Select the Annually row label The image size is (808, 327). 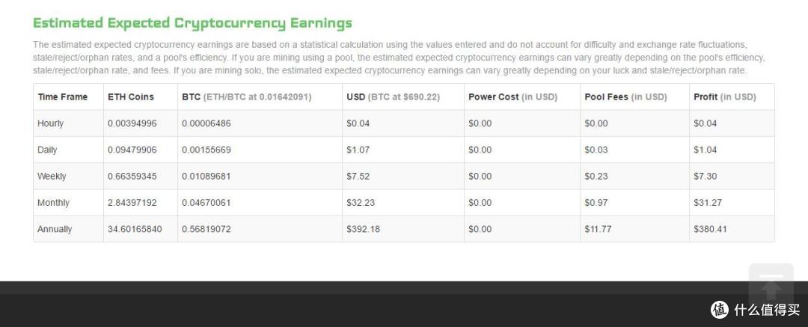(55, 229)
